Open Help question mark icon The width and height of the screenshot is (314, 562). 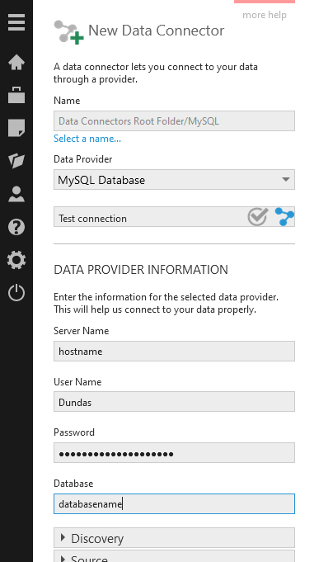click(16, 227)
